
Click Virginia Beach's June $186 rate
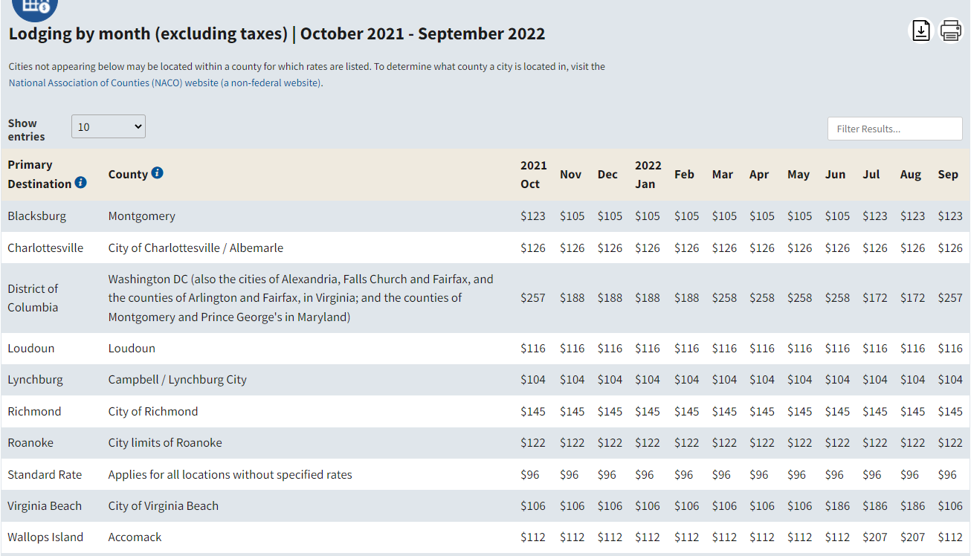point(837,505)
